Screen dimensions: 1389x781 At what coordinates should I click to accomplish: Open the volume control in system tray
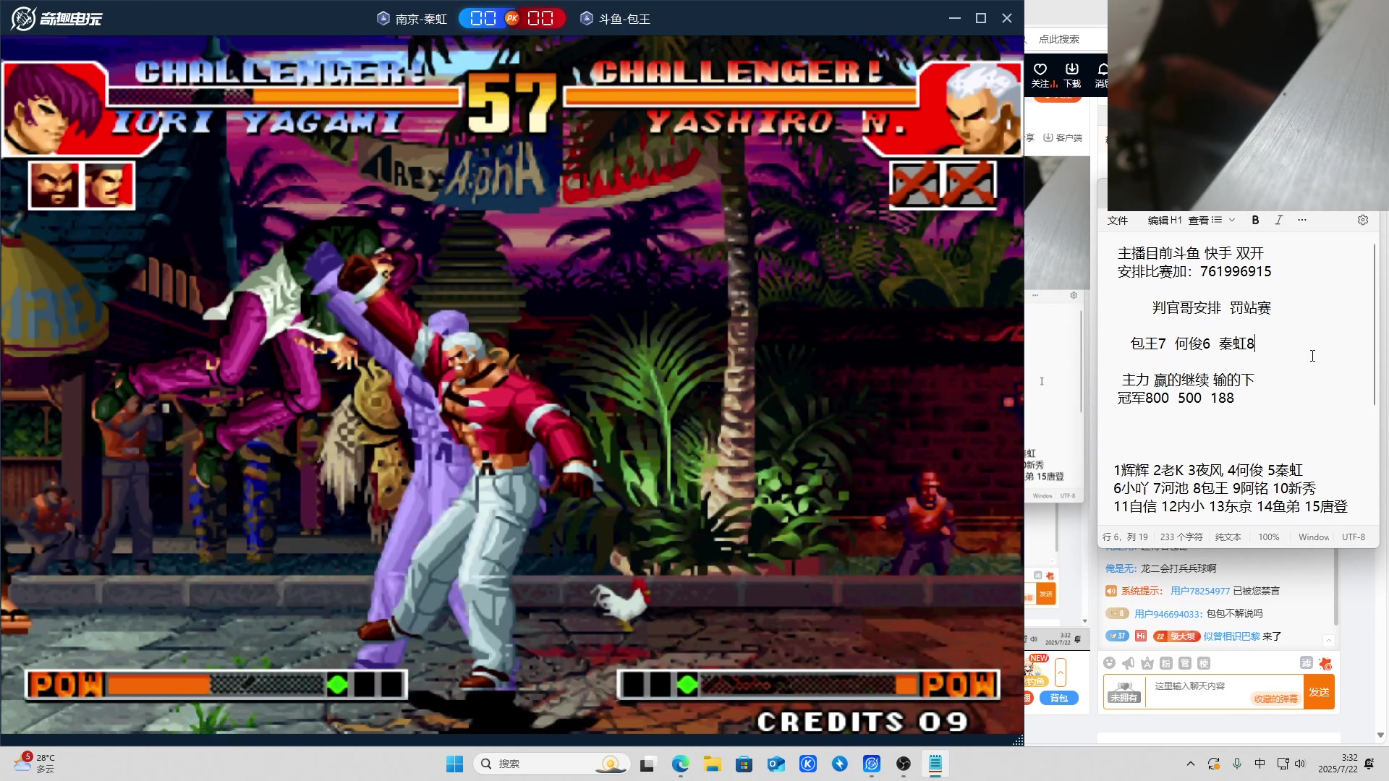click(1300, 764)
